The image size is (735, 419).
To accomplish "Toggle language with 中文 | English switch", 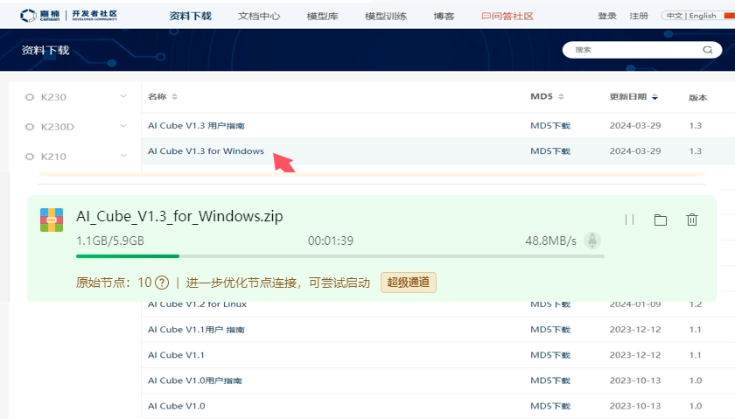I will point(689,16).
